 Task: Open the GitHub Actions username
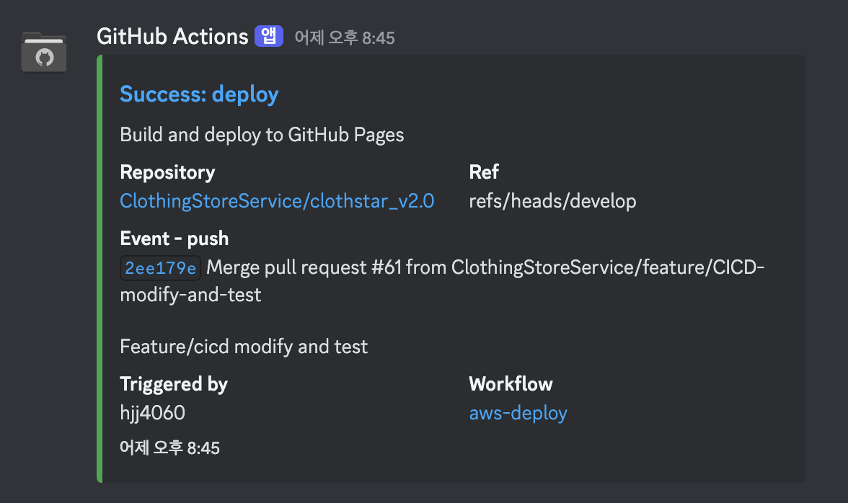172,37
